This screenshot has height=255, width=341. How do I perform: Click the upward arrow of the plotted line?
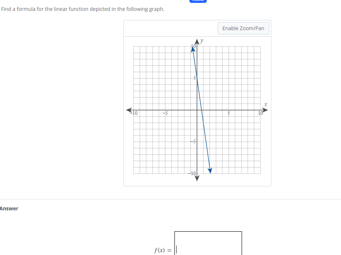point(193,49)
